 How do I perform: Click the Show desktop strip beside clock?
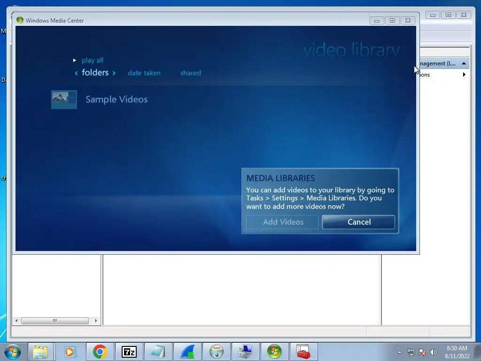pos(478,352)
